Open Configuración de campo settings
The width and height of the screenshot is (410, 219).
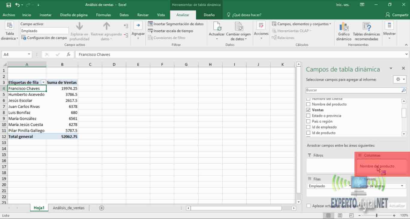[x=44, y=38]
